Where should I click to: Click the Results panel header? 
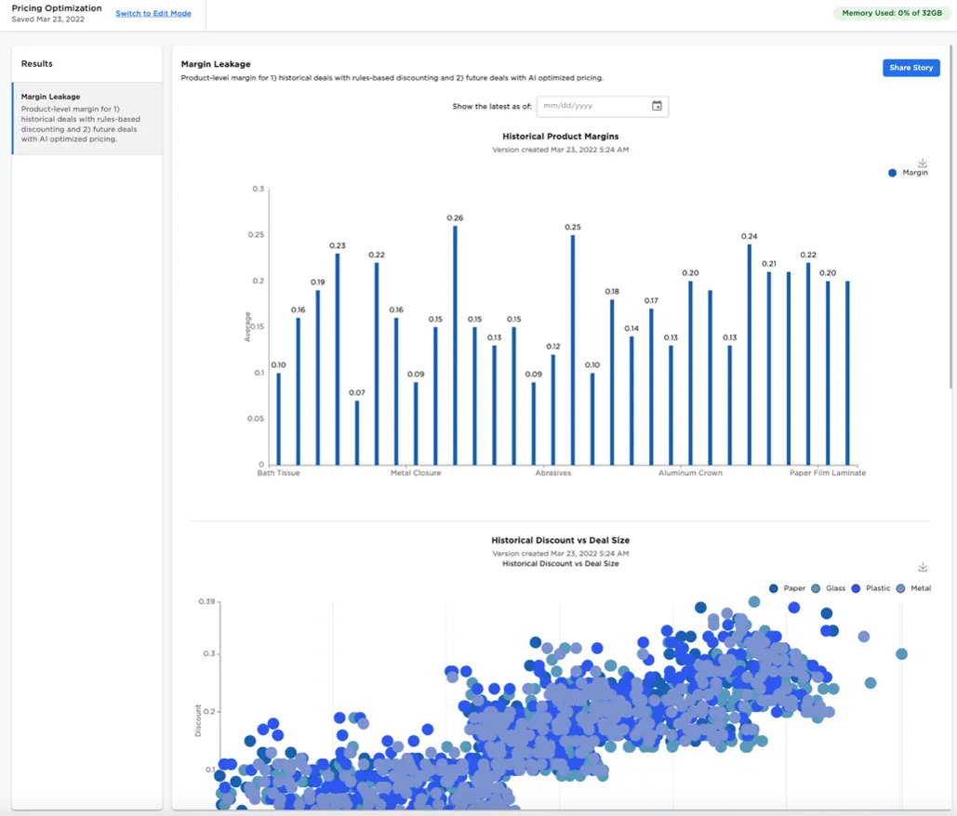(37, 64)
